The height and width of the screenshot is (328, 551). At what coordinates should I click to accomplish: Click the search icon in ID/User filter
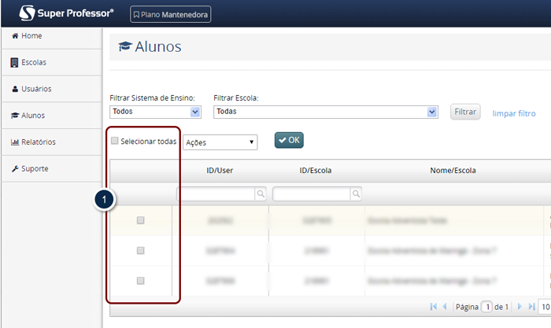(261, 193)
